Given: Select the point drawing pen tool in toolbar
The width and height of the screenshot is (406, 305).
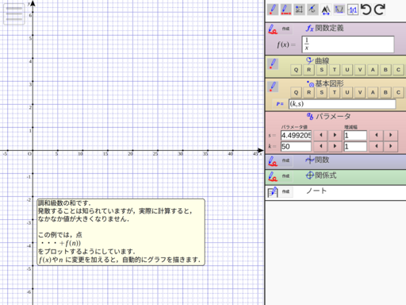Looking at the screenshot, I should [x=273, y=10].
